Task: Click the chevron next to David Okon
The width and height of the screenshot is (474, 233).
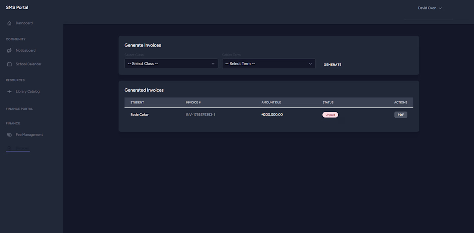Action: pyautogui.click(x=440, y=8)
